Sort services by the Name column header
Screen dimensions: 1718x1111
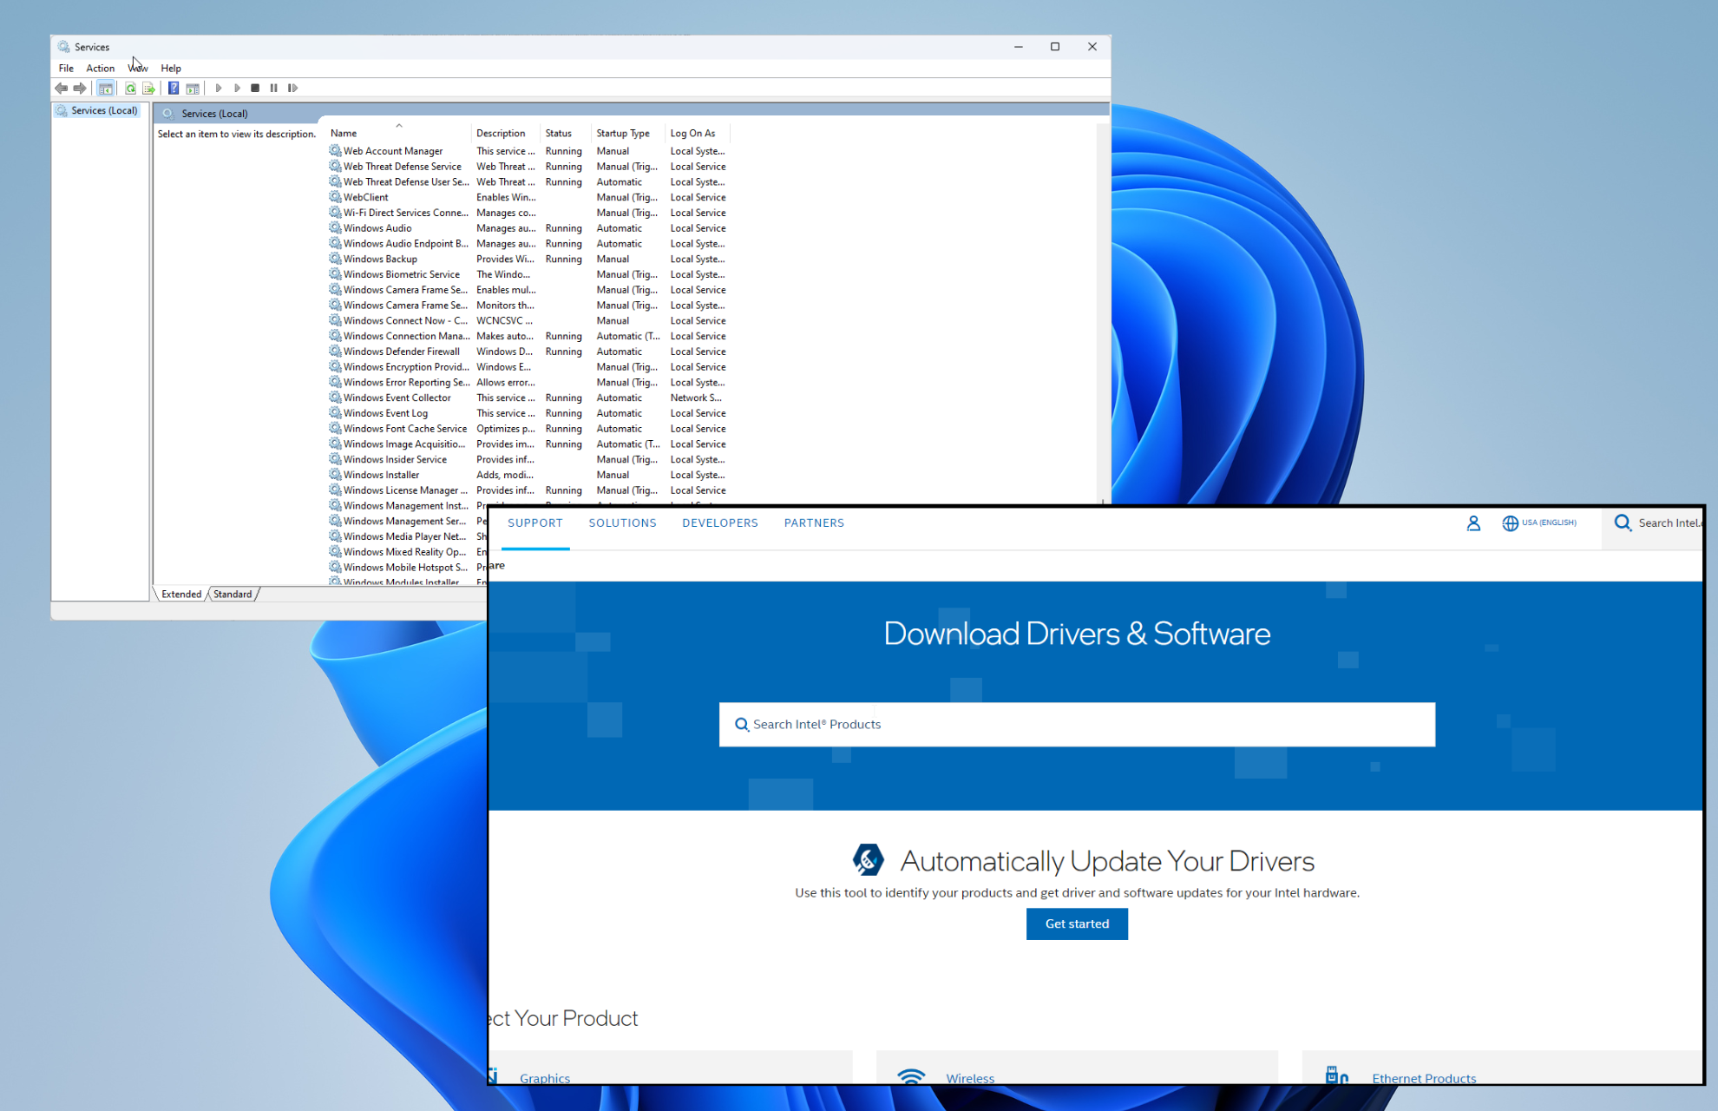click(398, 133)
